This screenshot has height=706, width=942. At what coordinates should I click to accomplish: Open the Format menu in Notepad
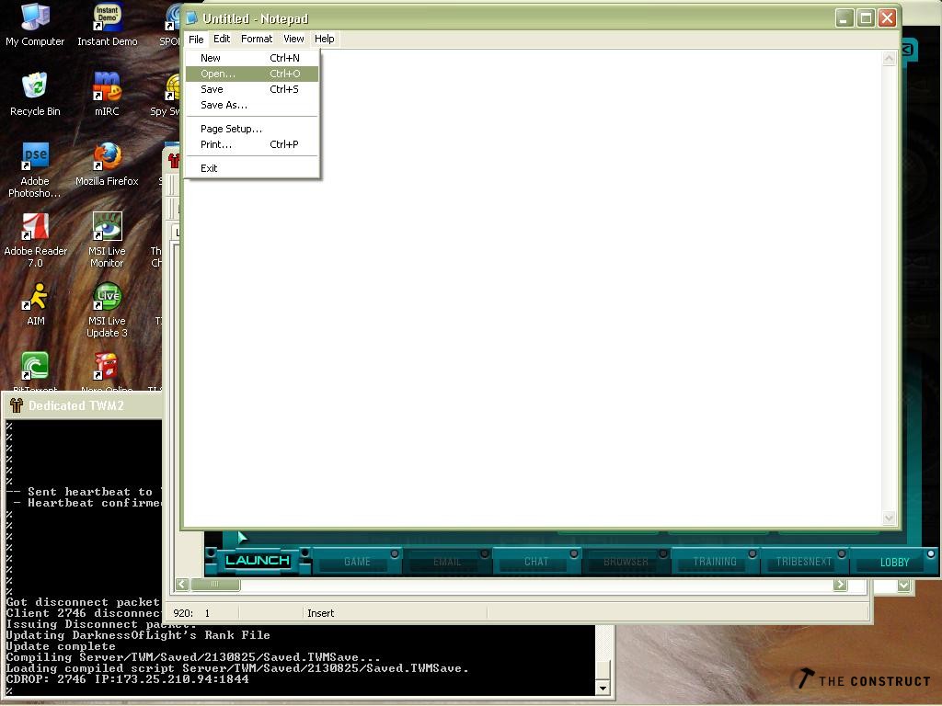coord(257,39)
